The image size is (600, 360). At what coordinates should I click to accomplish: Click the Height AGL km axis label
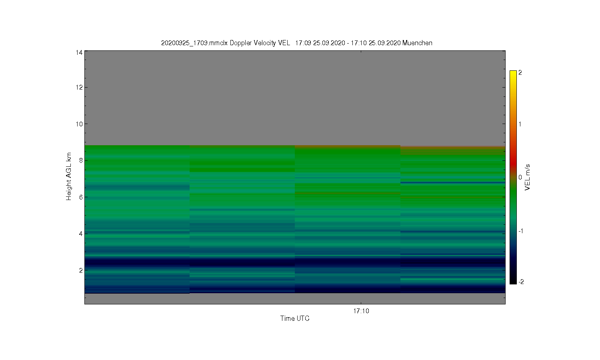[69, 176]
